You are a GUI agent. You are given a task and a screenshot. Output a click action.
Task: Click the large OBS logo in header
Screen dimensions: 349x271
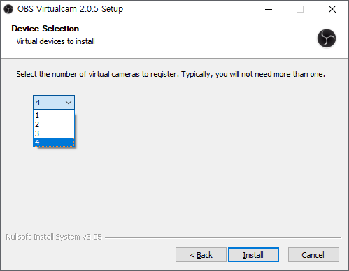(327, 38)
